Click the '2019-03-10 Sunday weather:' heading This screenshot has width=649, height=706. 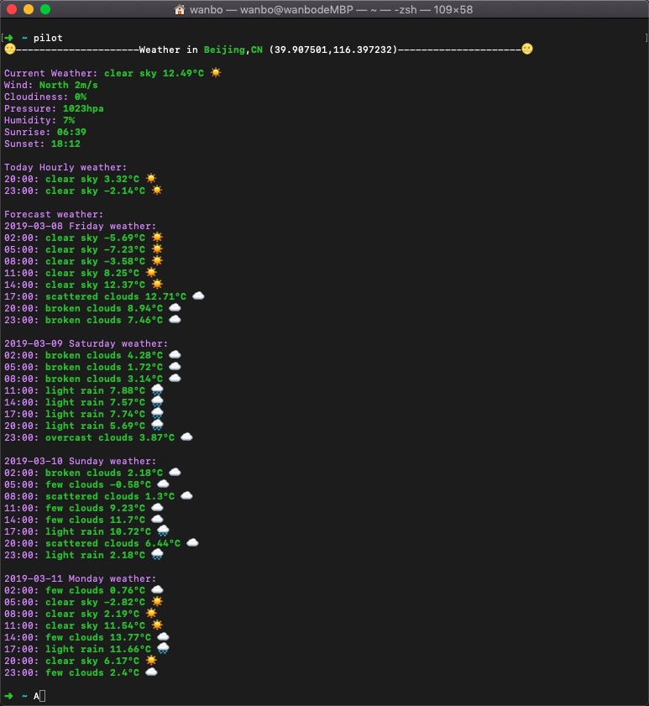tap(80, 461)
